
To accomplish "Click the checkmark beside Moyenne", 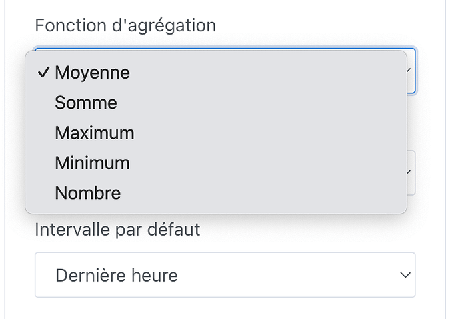I will click(44, 72).
